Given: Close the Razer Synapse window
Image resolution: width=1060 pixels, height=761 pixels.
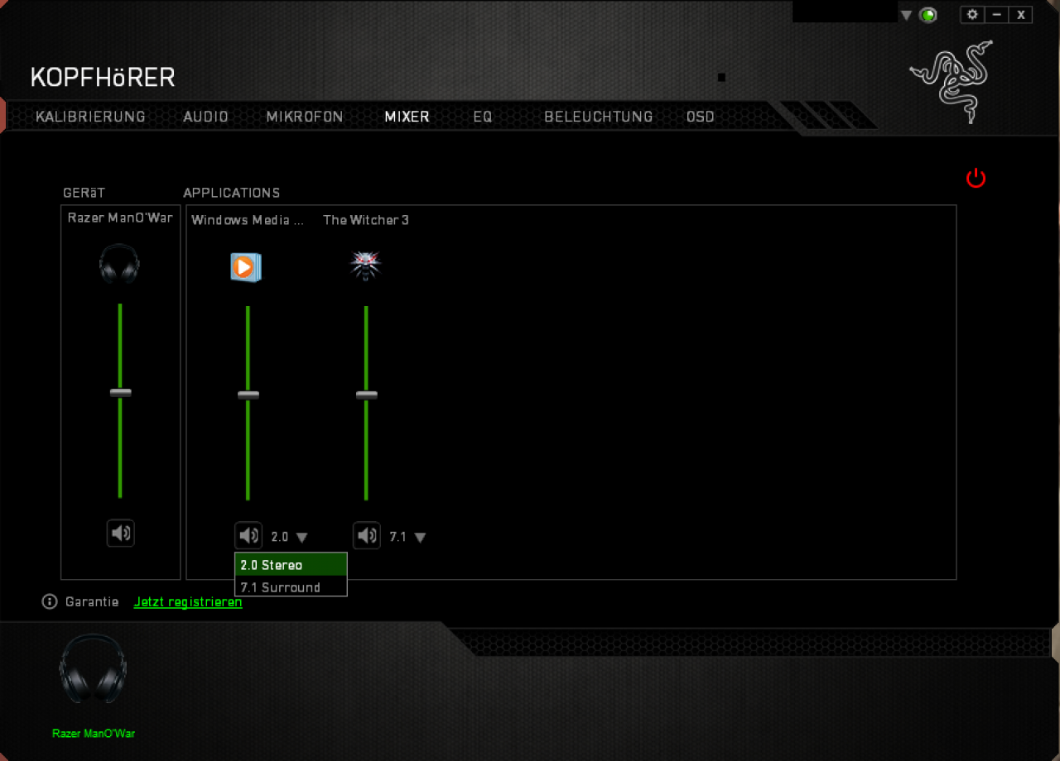Looking at the screenshot, I should (x=1021, y=14).
